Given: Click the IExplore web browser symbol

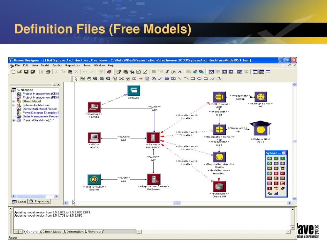Looking at the screenshot, I should pos(94,180).
